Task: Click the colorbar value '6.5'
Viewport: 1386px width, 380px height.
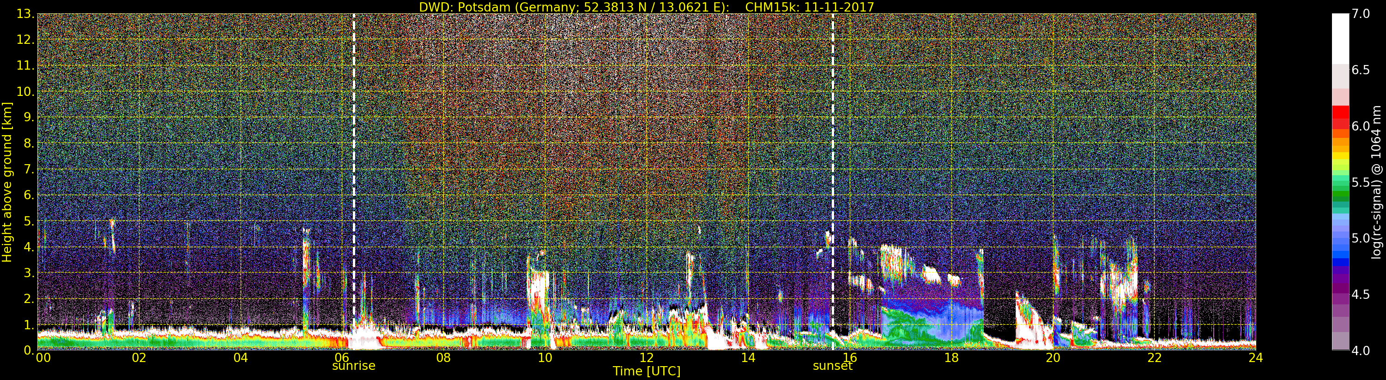Action: coord(1361,70)
